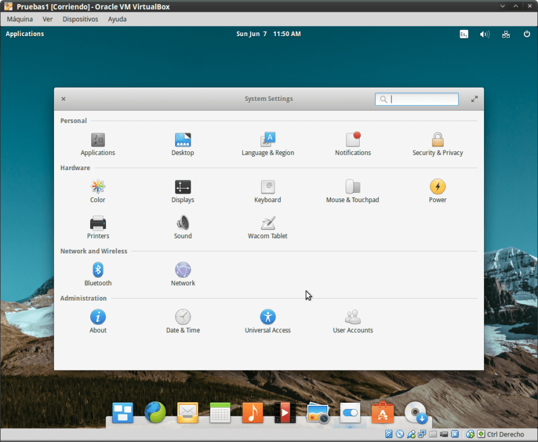This screenshot has width=538, height=442.
Task: Open the web browser from the dock
Action: click(x=155, y=413)
